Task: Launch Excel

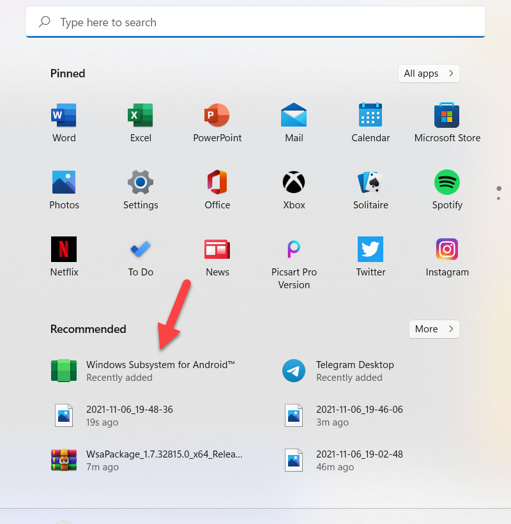Action: point(141,121)
